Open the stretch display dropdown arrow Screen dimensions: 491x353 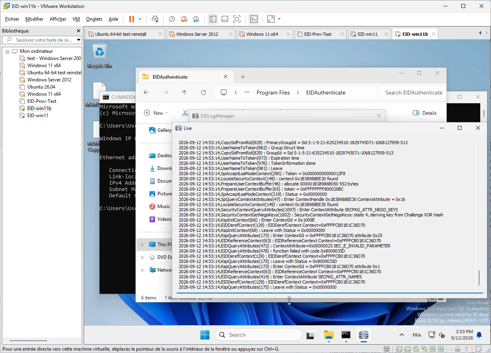pos(279,19)
